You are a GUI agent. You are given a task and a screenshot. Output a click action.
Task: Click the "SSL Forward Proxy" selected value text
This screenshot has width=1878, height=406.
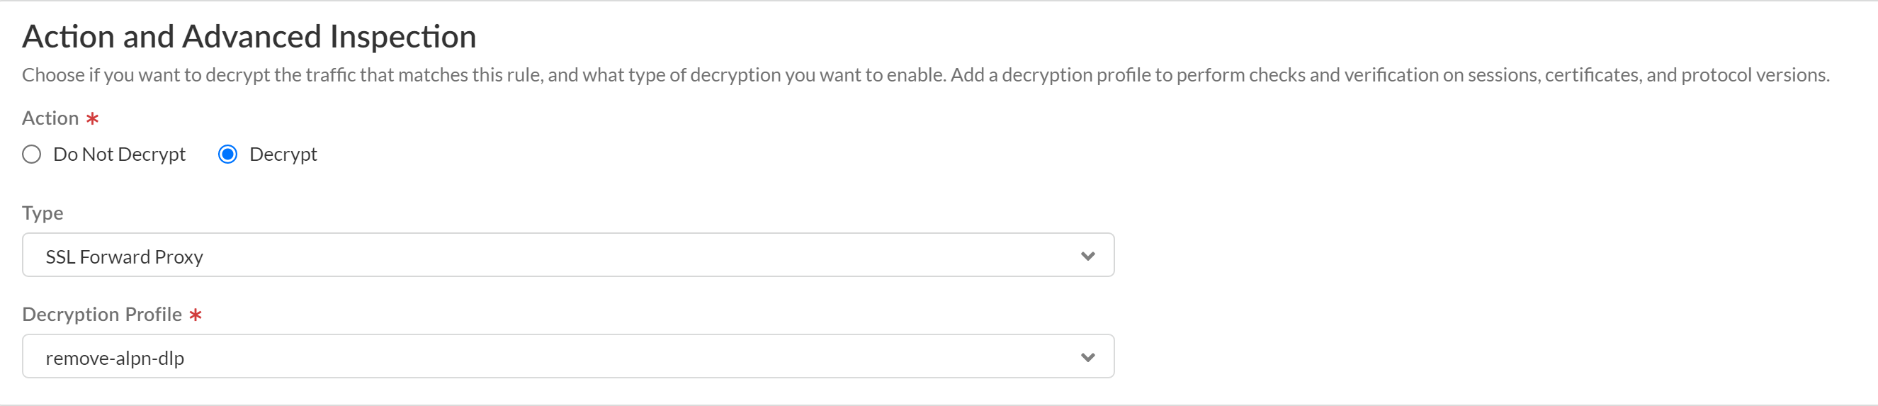pos(124,256)
